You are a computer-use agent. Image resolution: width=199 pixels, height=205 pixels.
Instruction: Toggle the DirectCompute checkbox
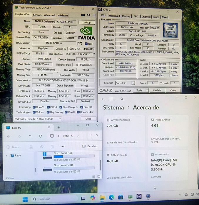click(61, 107)
